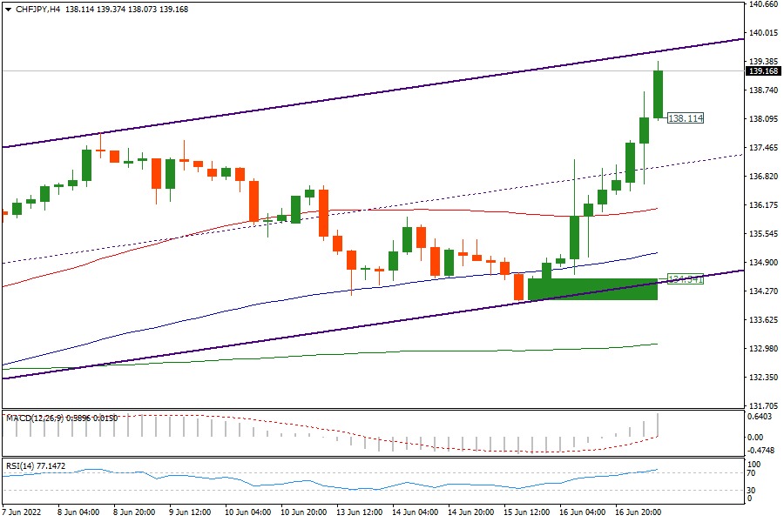Click the 7 Jun 2022 date label
Viewport: 784px width, 522px height.
tap(24, 513)
